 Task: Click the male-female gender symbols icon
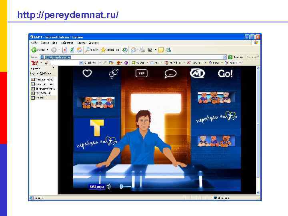[114, 74]
